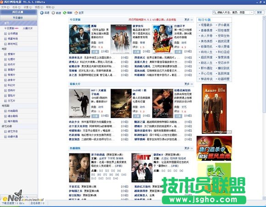Open 观看最多 daily topic link
266x207 pixels.
206,25
